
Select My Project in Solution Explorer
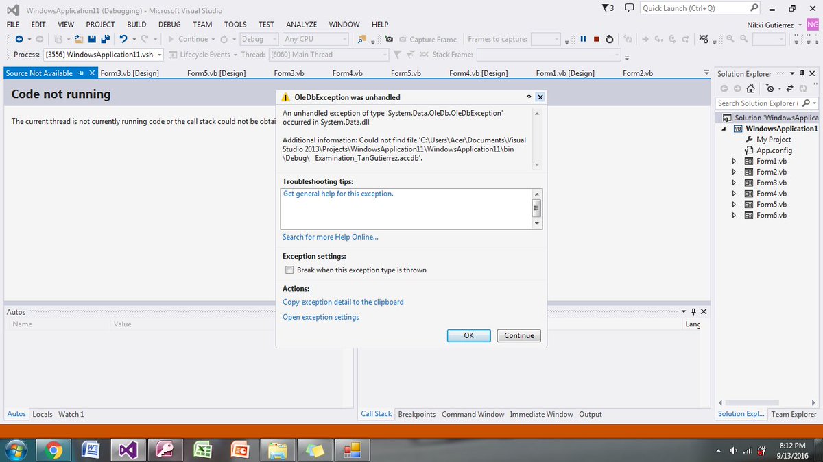tap(774, 139)
